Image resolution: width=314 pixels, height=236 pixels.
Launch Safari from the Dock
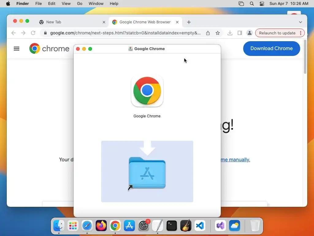(x=87, y=226)
